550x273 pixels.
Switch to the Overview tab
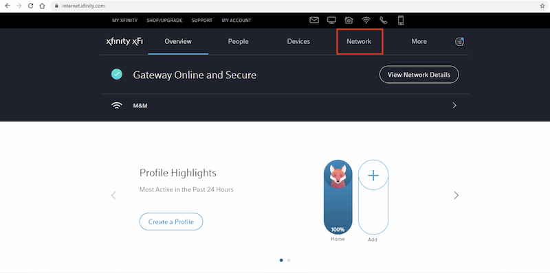178,42
